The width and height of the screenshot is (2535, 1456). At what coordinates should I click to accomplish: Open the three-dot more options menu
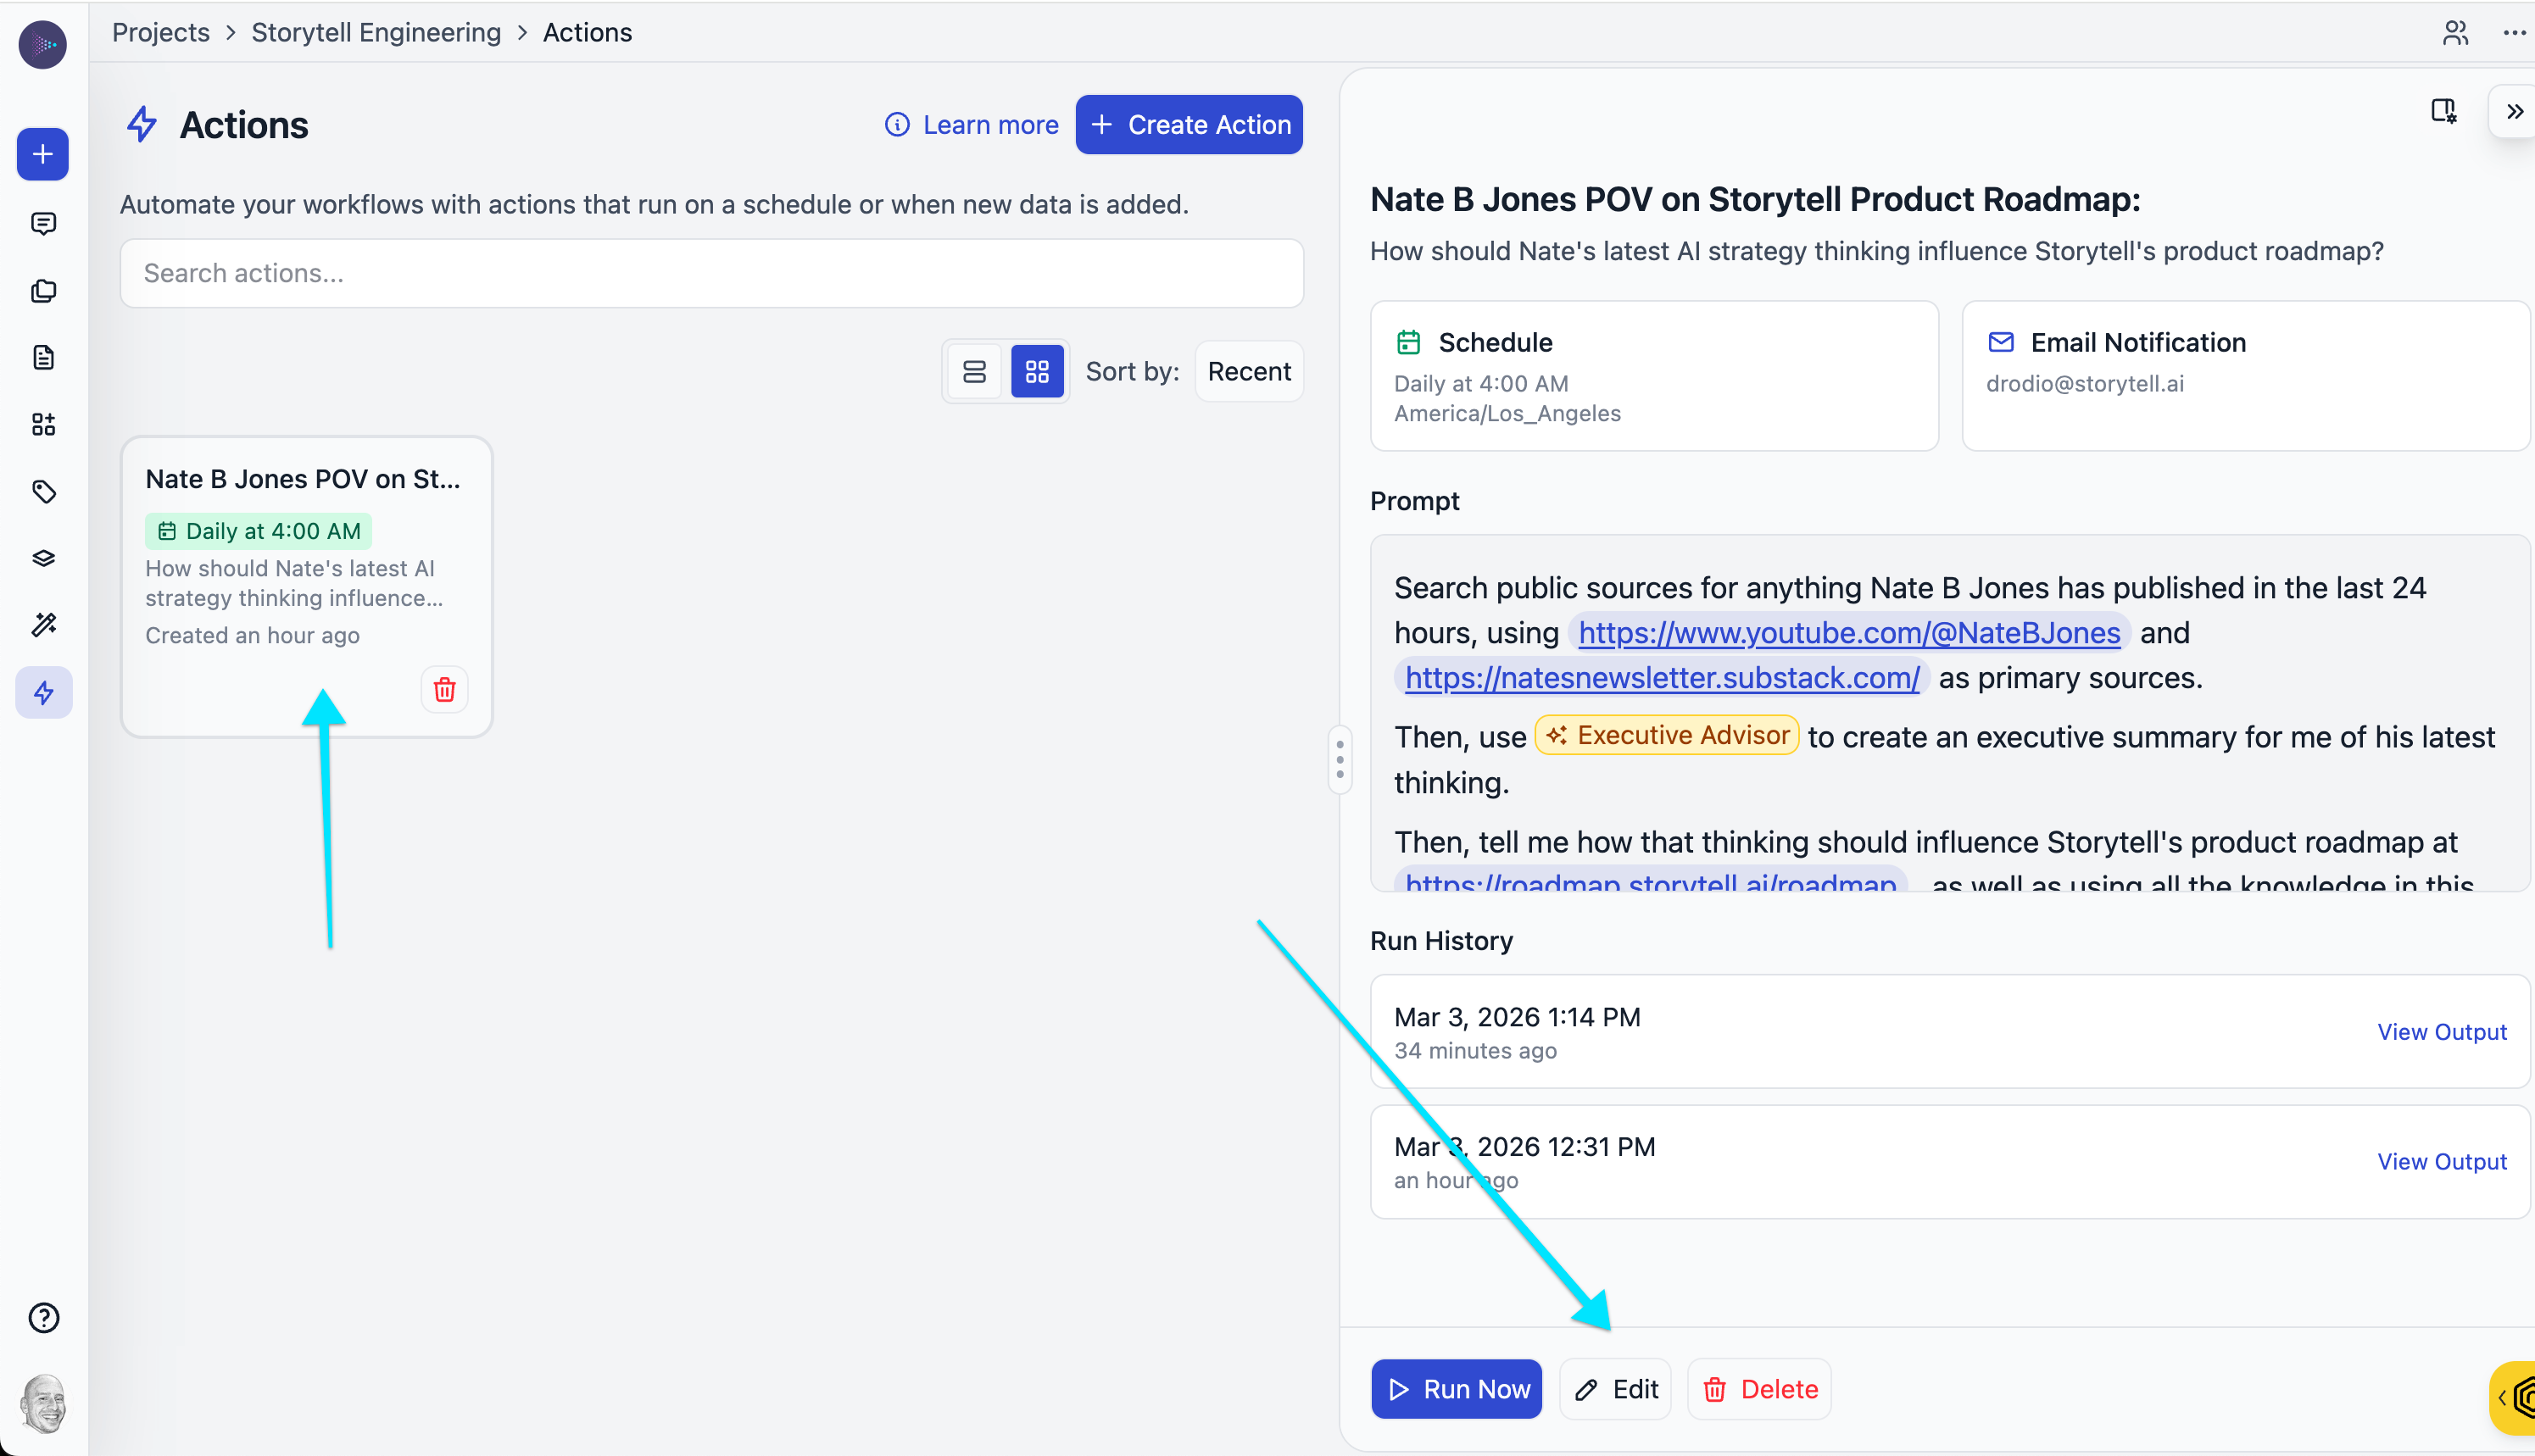tap(2513, 33)
